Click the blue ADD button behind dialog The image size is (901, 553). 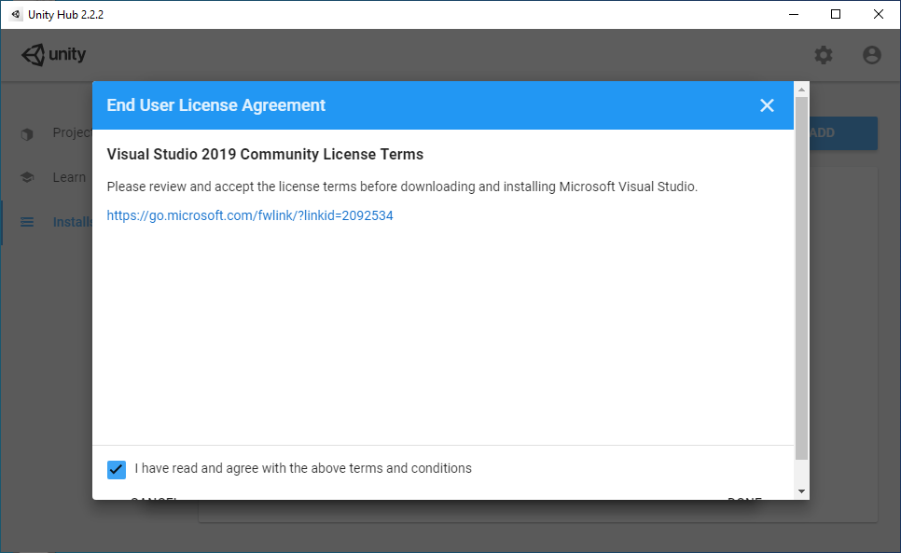pyautogui.click(x=843, y=133)
